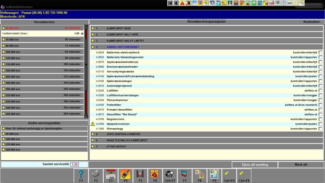Click the magnifier search icon in top toolbar
The height and width of the screenshot is (183, 325).
(x=301, y=3)
